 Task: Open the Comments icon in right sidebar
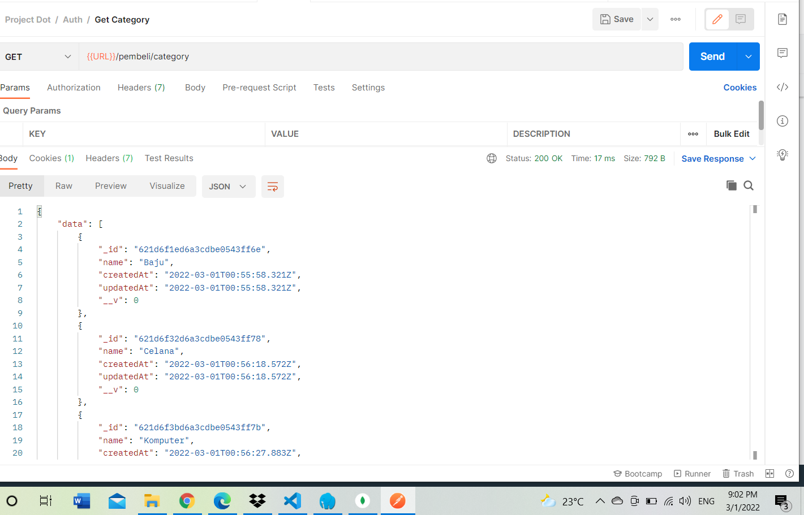[x=782, y=53]
